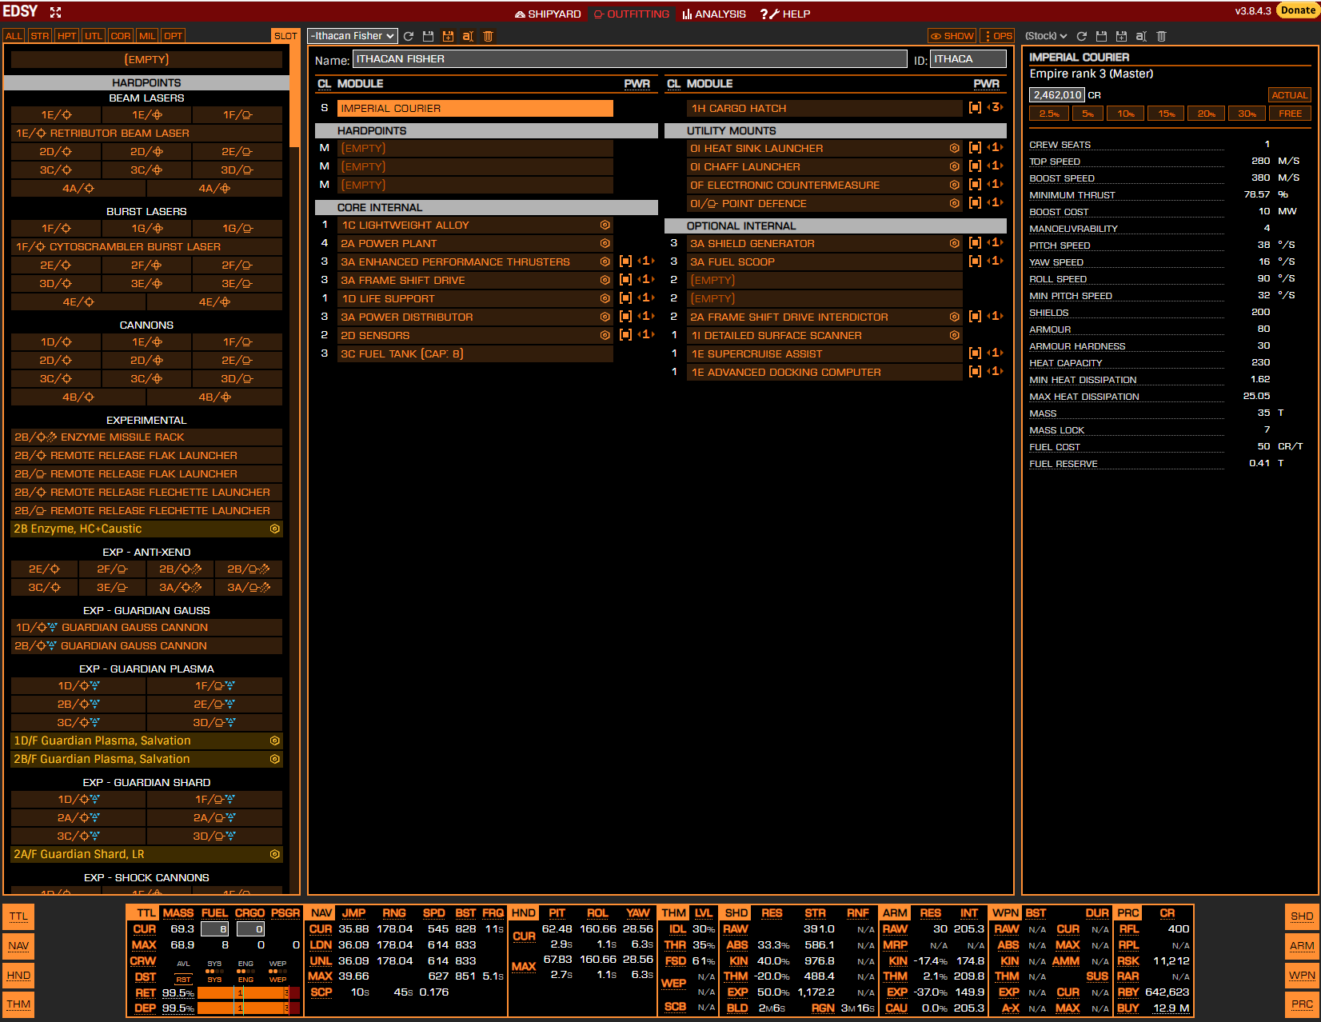The width and height of the screenshot is (1321, 1022).
Task: Select the UTL module filter tab
Action: (94, 36)
